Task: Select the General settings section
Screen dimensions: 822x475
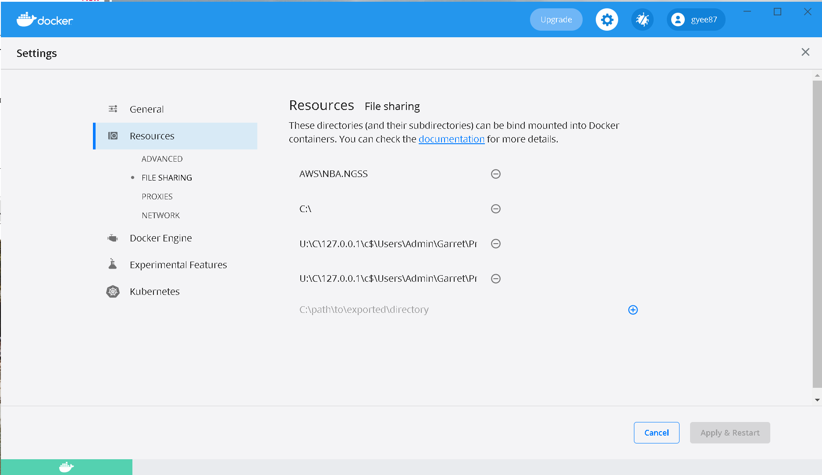Action: coord(146,109)
